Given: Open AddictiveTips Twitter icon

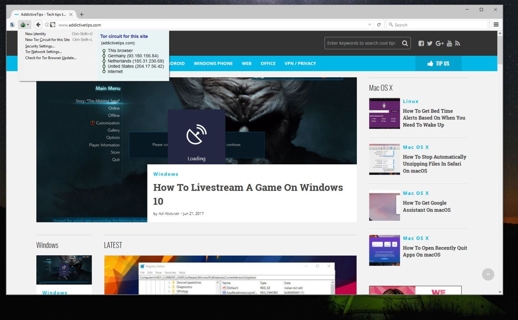Looking at the screenshot, I should pos(430,44).
